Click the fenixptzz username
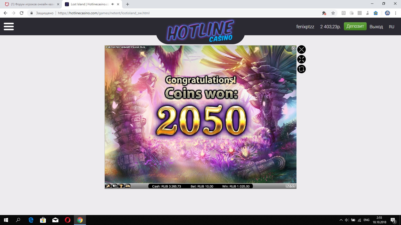Image resolution: width=401 pixels, height=225 pixels. tap(305, 27)
